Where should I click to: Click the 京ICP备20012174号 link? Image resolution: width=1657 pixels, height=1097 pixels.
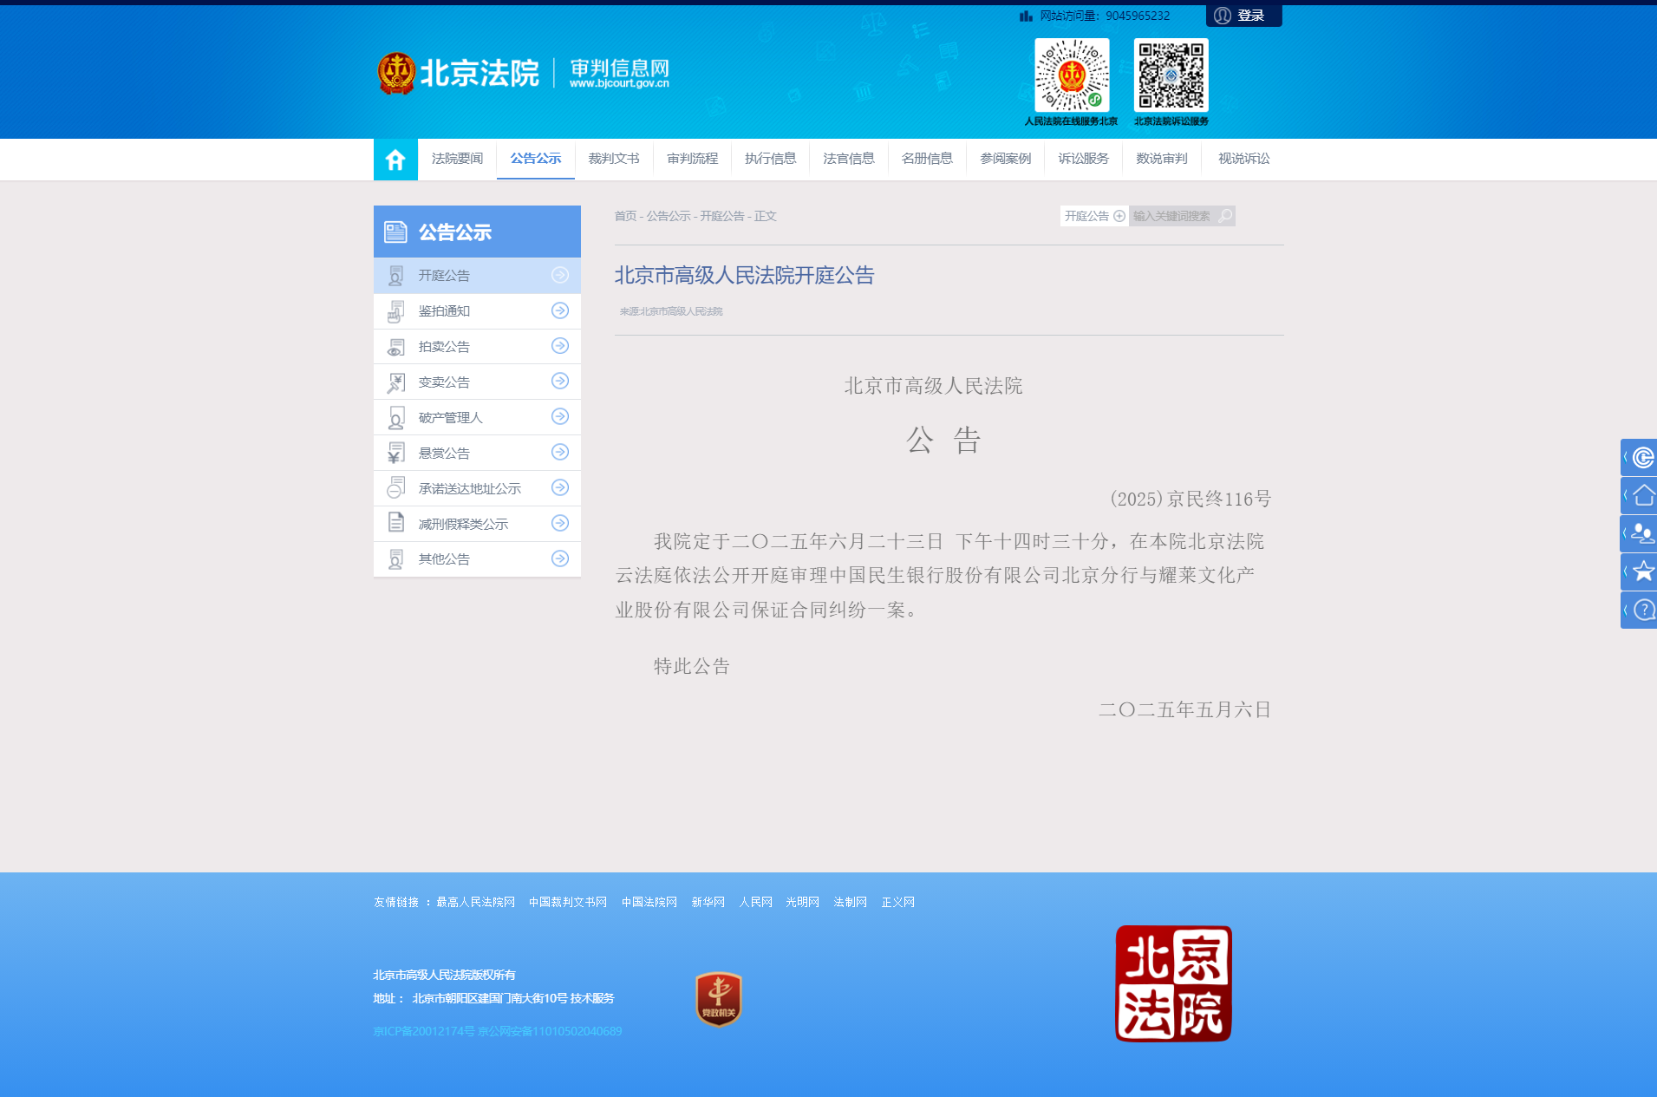[424, 1031]
